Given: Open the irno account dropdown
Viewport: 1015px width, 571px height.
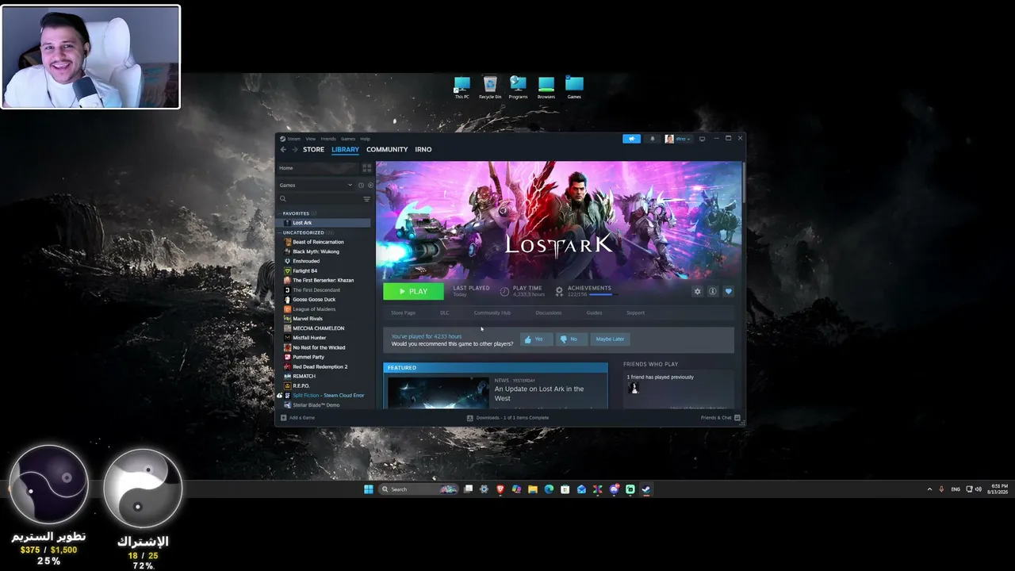Looking at the screenshot, I should pyautogui.click(x=678, y=139).
